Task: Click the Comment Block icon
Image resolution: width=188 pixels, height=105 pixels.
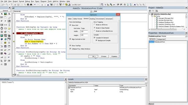Action: 128,5
